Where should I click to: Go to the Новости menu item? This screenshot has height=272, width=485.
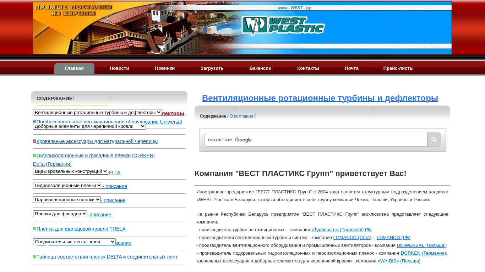119,68
